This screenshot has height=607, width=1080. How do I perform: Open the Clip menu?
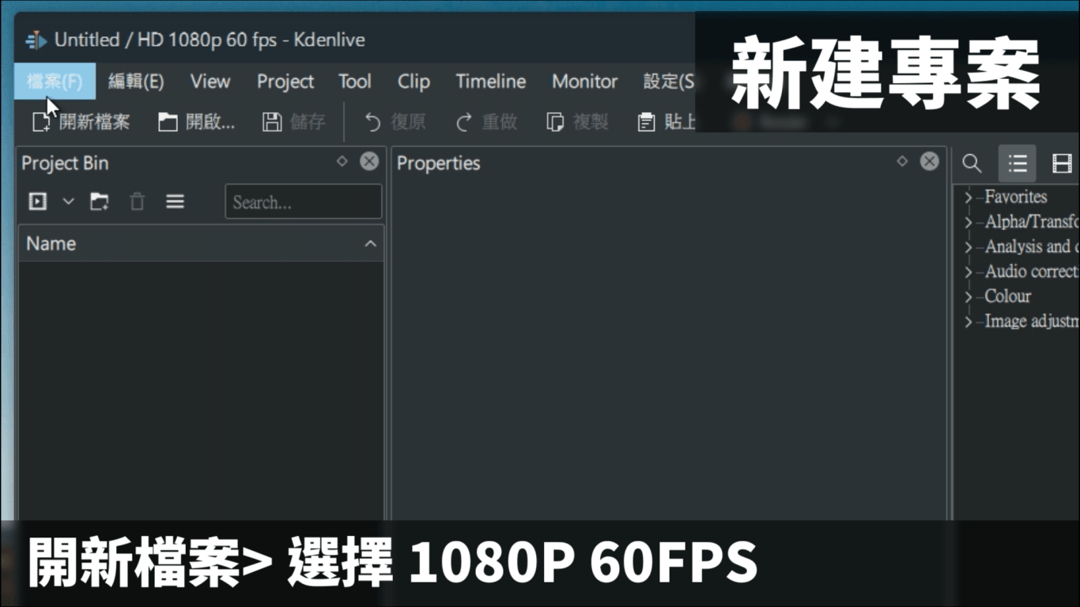pyautogui.click(x=413, y=81)
